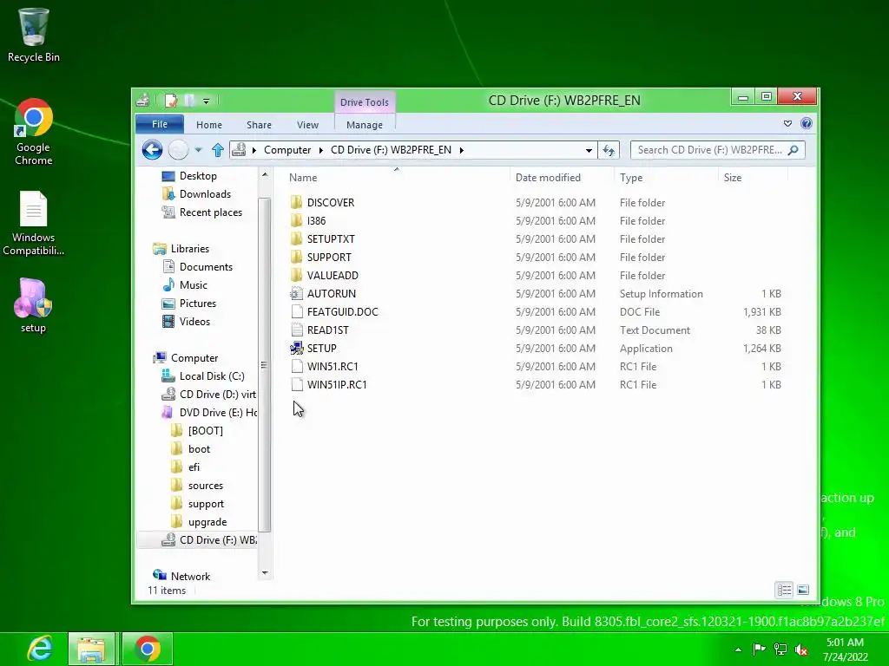Open Internet Explorer from taskbar
The image size is (889, 666).
pyautogui.click(x=40, y=649)
